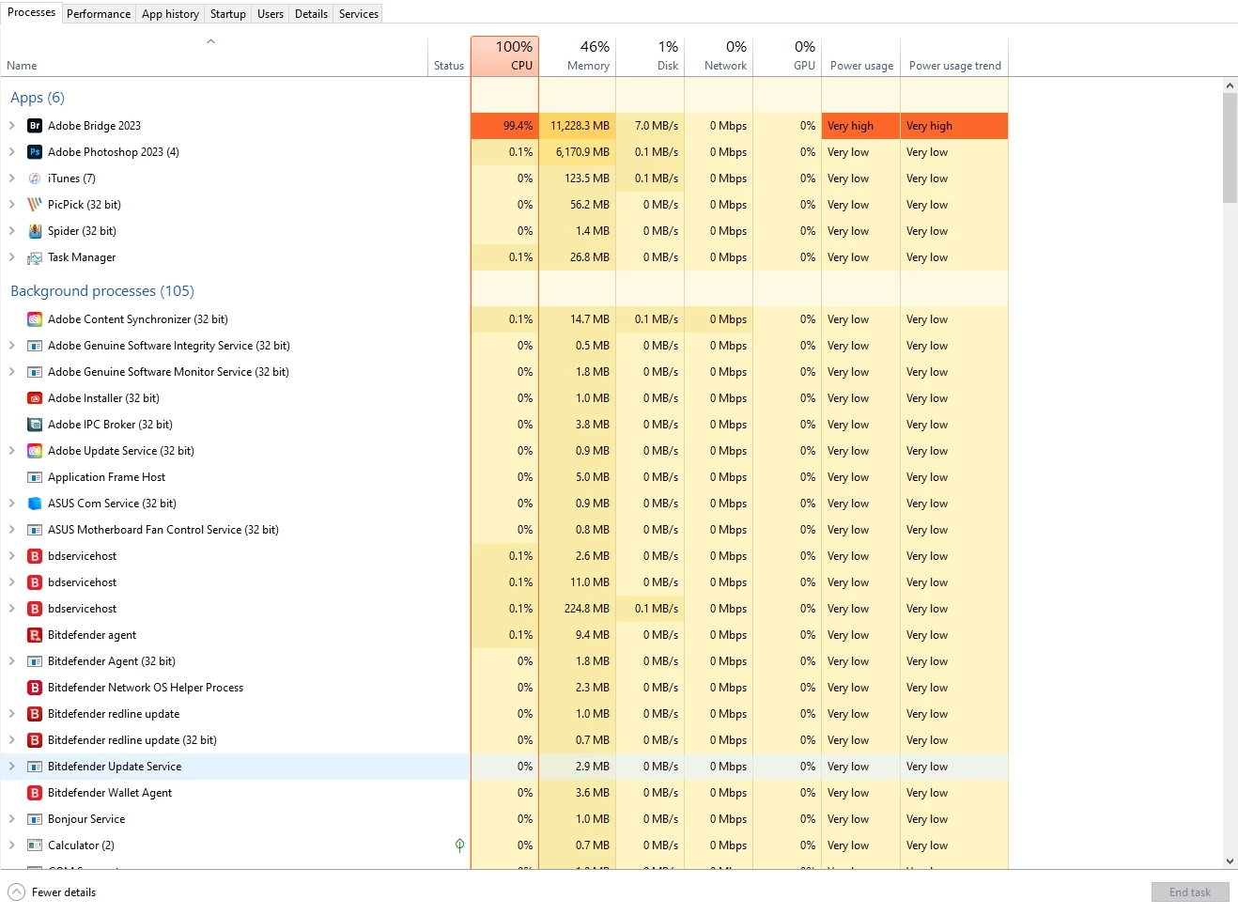Expand the Calculator (2) process group
1238x915 pixels.
pos(12,845)
